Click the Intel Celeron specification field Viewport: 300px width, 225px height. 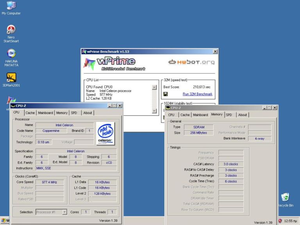click(76, 151)
